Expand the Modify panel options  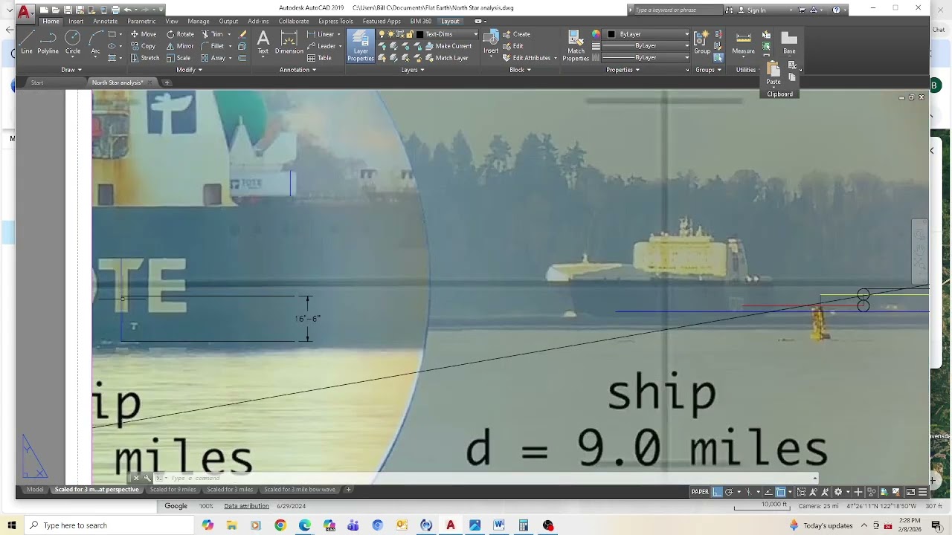189,70
